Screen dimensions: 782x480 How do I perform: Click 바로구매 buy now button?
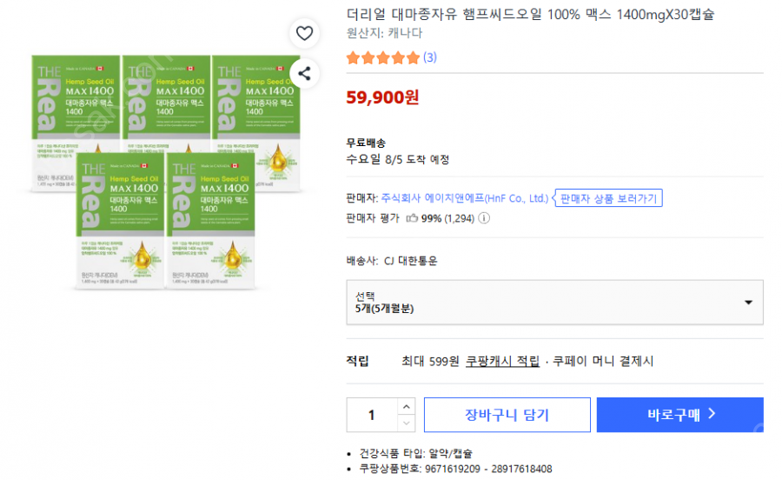pyautogui.click(x=679, y=415)
